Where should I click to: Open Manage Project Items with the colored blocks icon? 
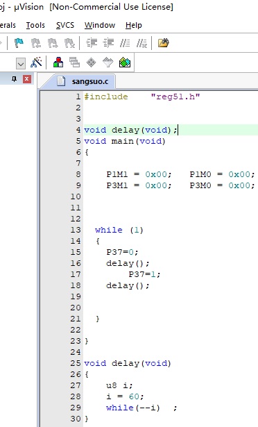[58, 62]
